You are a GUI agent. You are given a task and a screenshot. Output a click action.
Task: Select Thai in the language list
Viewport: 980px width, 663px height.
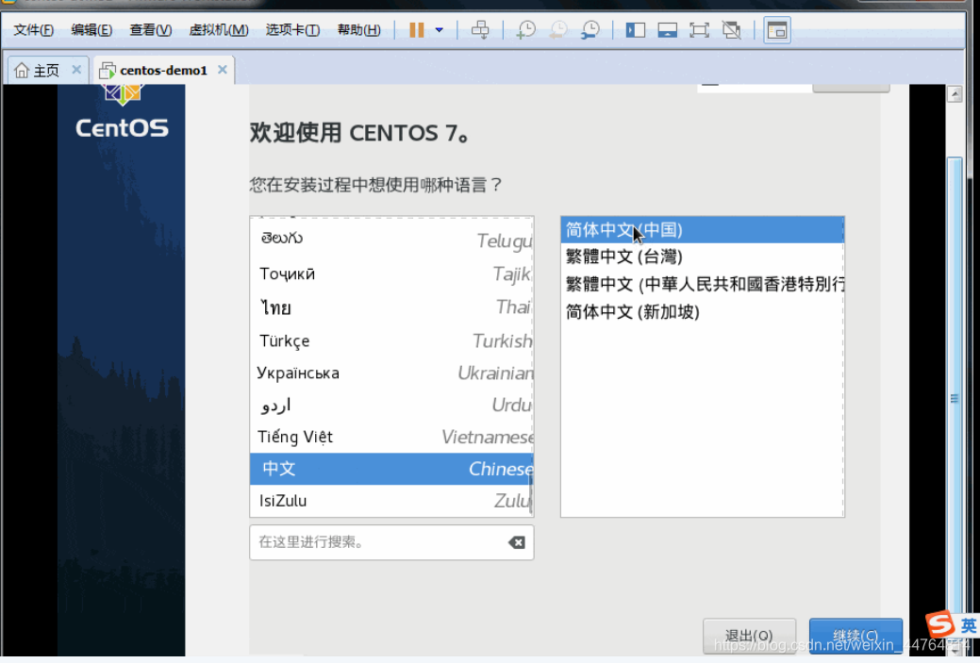click(391, 307)
